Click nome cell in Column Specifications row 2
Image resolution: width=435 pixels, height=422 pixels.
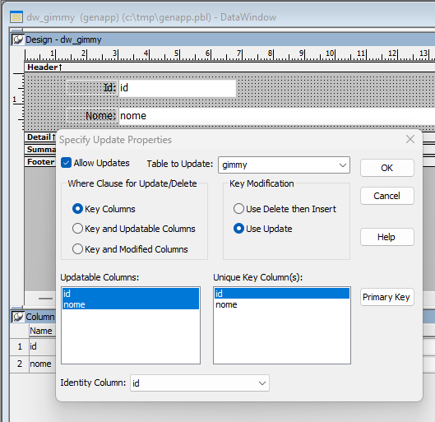coord(43,364)
